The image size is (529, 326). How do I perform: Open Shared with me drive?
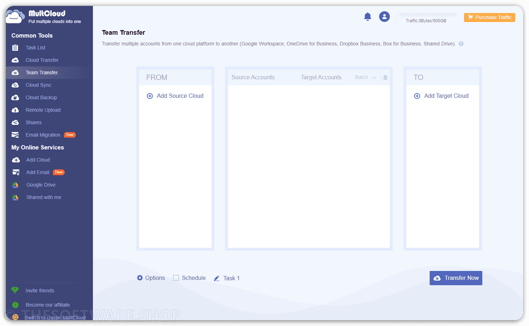click(44, 197)
